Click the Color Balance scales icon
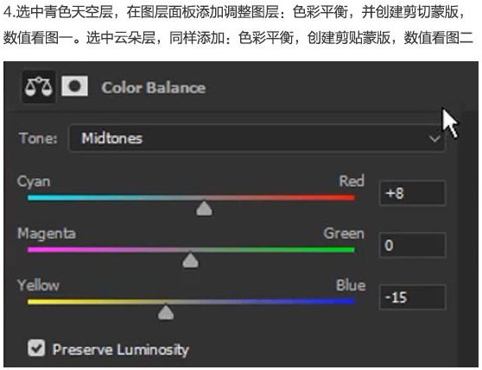Viewport: 482px width, 370px height. pyautogui.click(x=39, y=87)
